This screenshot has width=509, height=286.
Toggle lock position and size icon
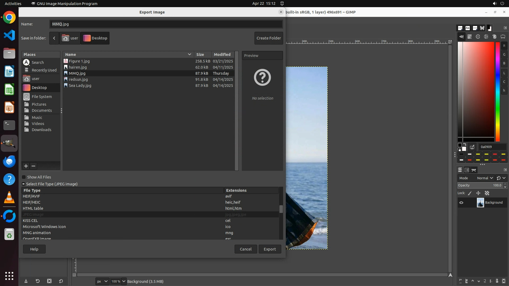[x=478, y=193]
